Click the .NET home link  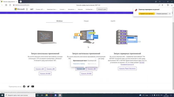(x=32, y=9)
